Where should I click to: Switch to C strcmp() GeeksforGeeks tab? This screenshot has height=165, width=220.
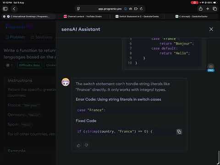pos(192,16)
